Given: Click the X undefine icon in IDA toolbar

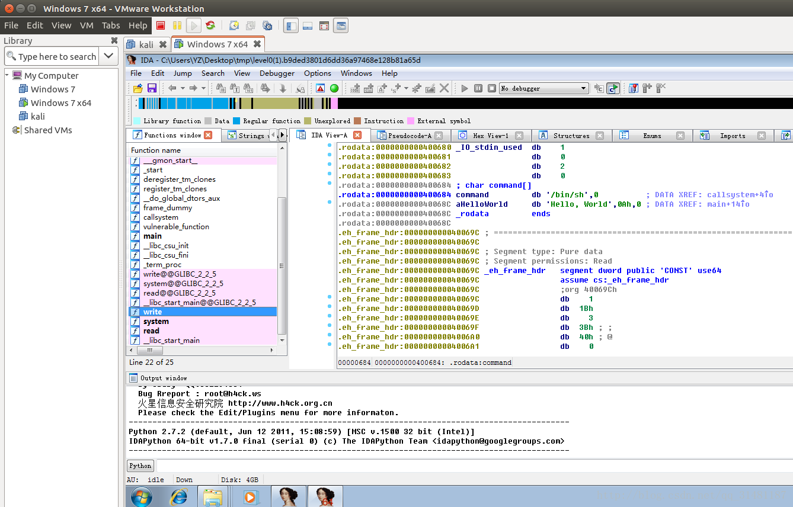Looking at the screenshot, I should tap(444, 88).
